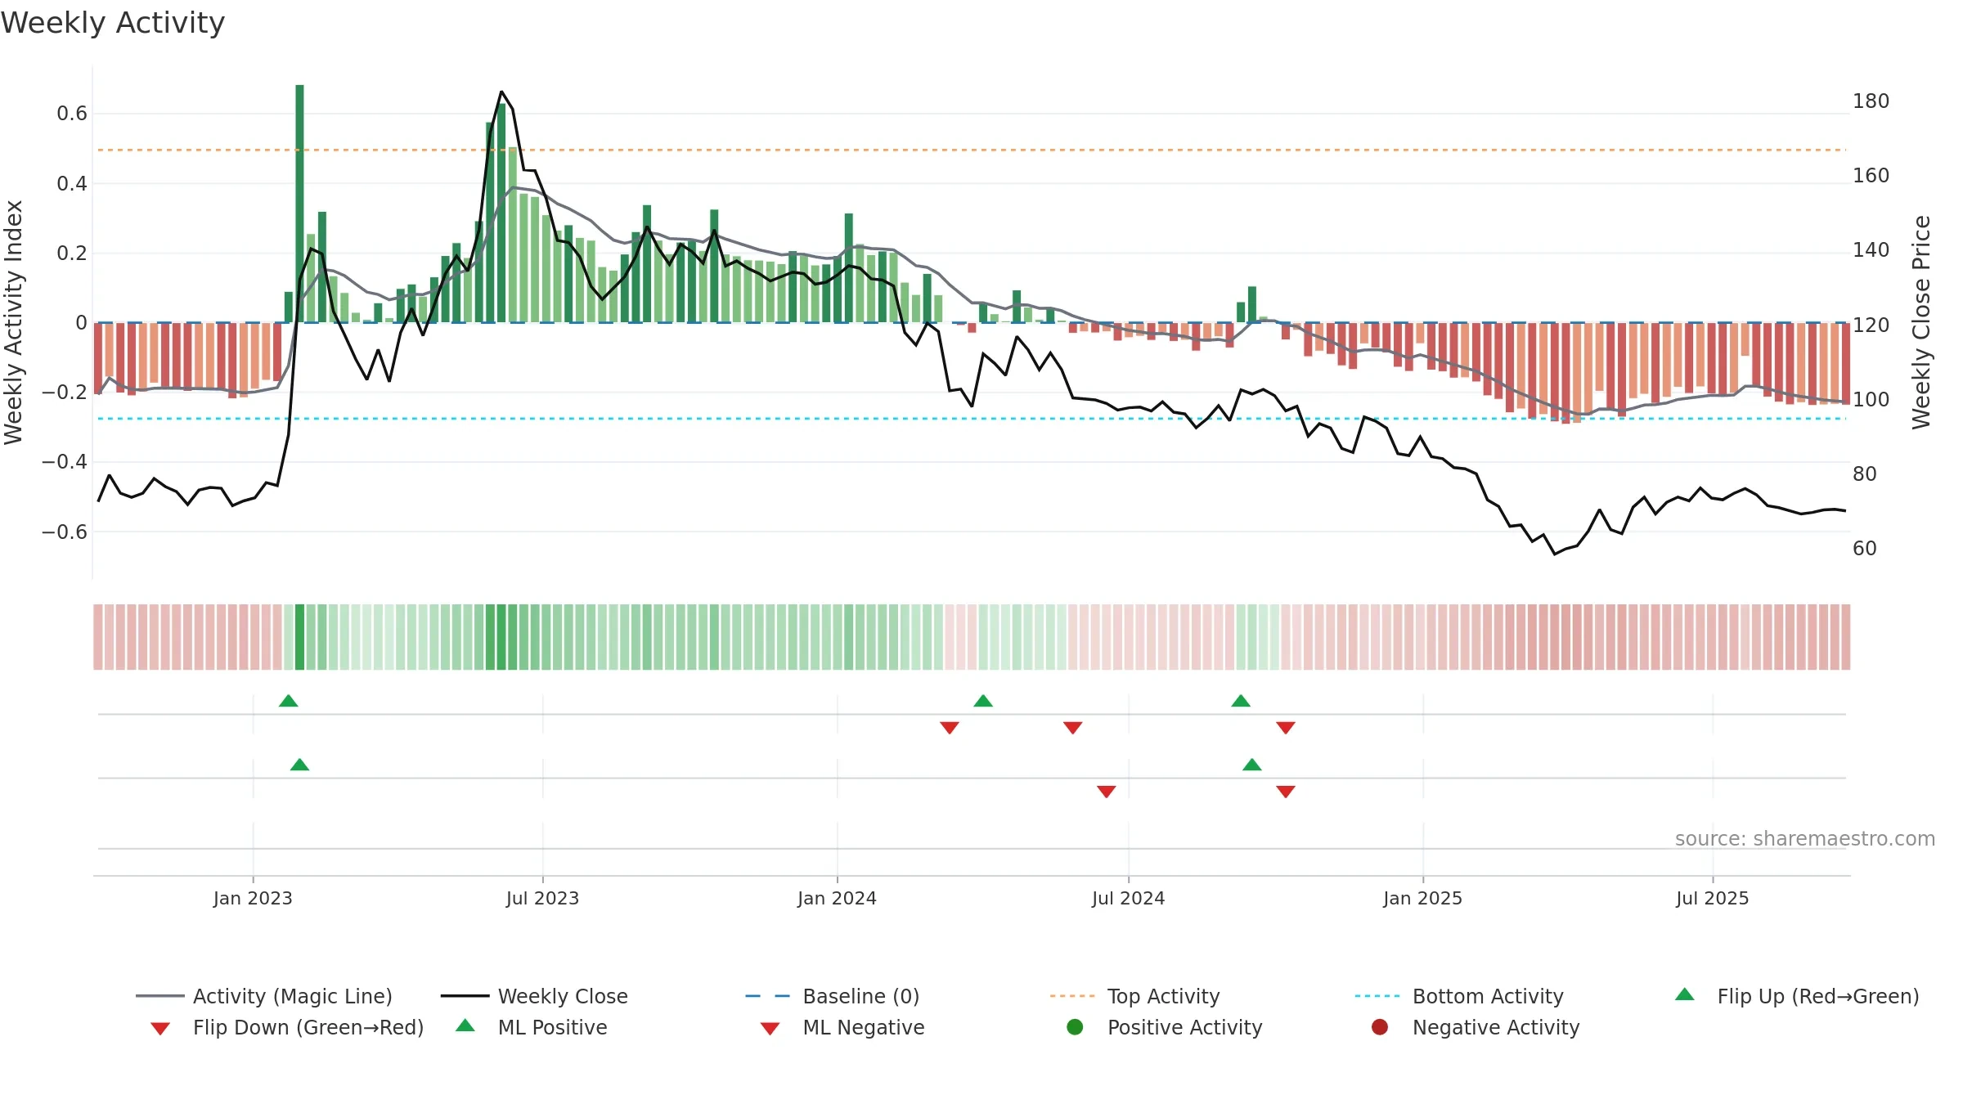The height and width of the screenshot is (1104, 1963).
Task: Click the Weekly Activity chart title
Action: [x=113, y=23]
